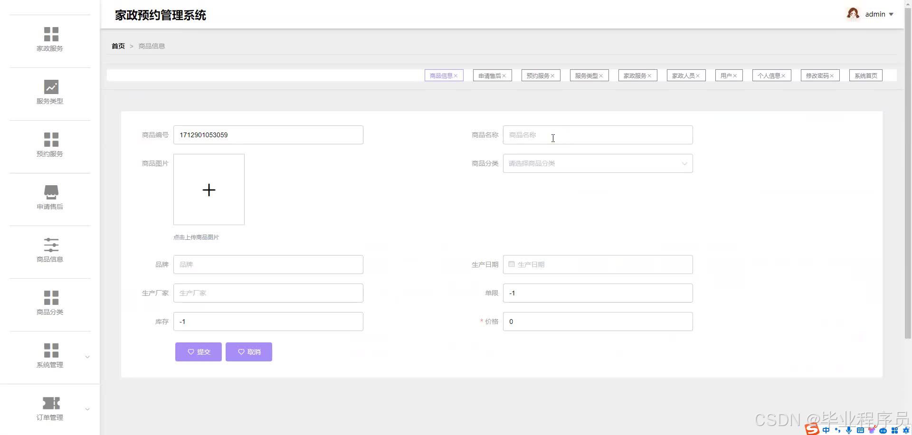The image size is (912, 435).
Task: Close the 家政服务 tab
Action: (x=649, y=76)
